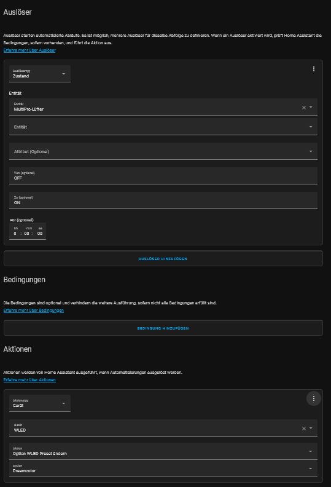Image resolution: width=331 pixels, height=487 pixels.
Task: Click the Von (optional) OFF field
Action: [x=163, y=176]
